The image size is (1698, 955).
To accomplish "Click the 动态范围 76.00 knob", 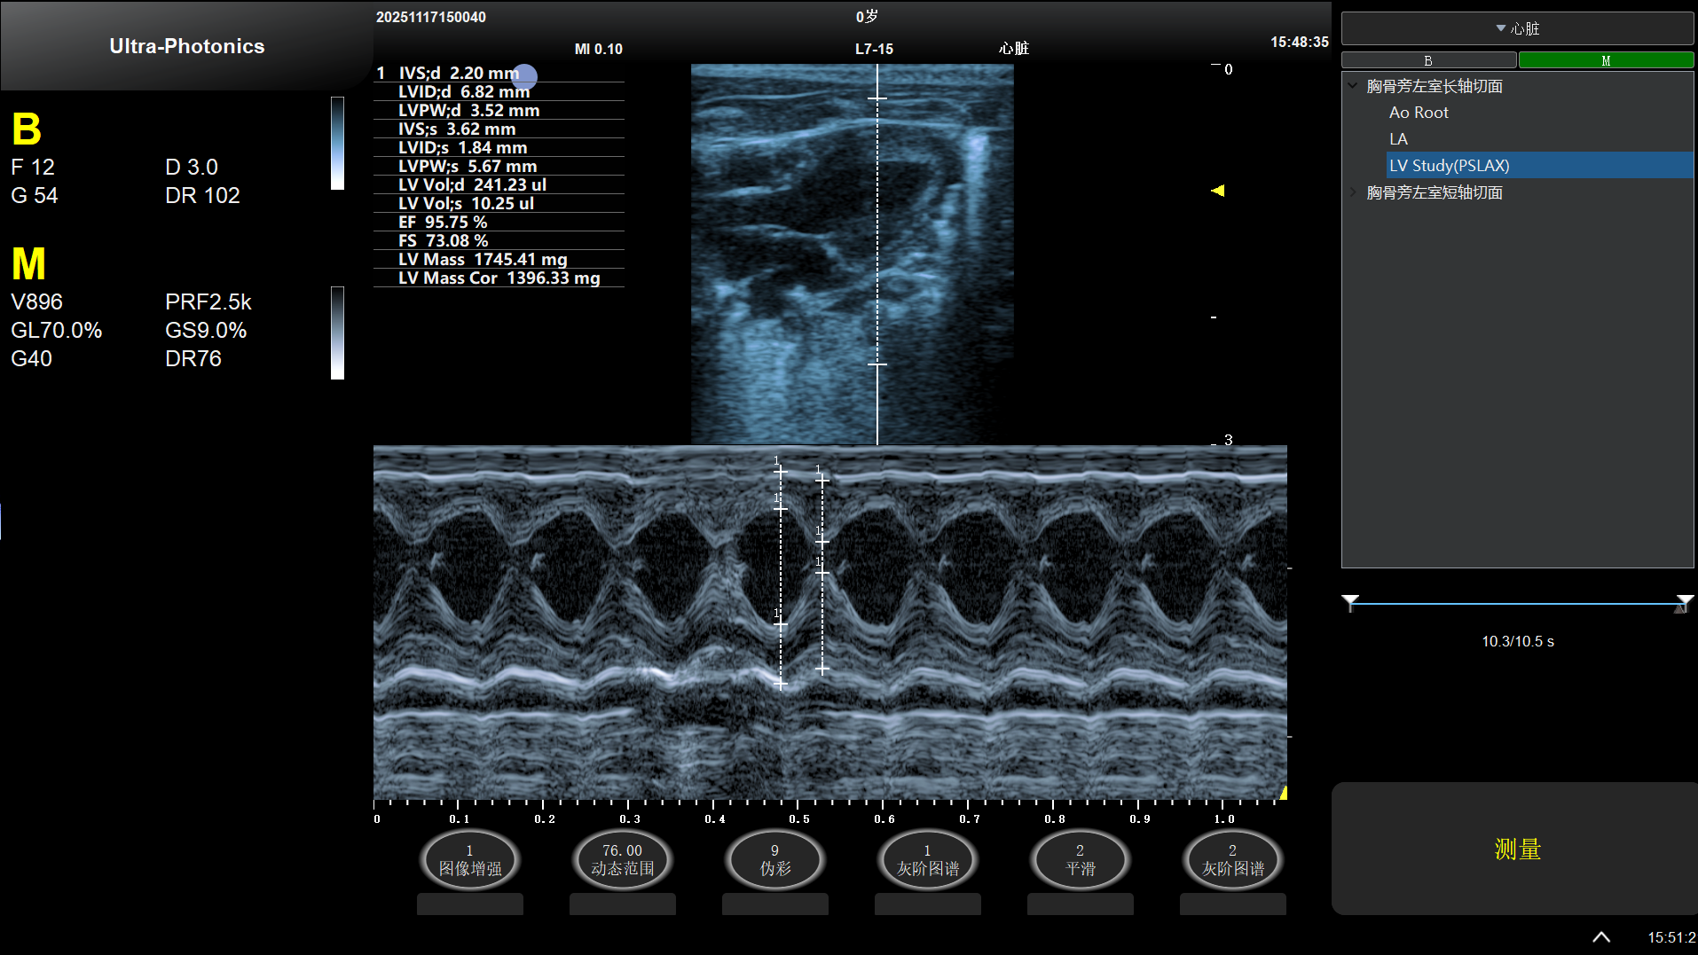I will point(622,860).
